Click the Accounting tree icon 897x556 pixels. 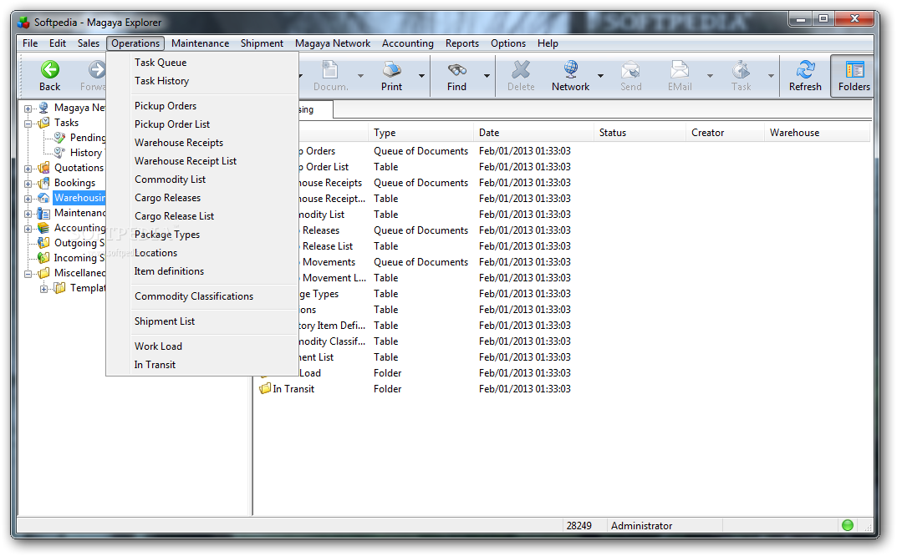click(x=43, y=228)
